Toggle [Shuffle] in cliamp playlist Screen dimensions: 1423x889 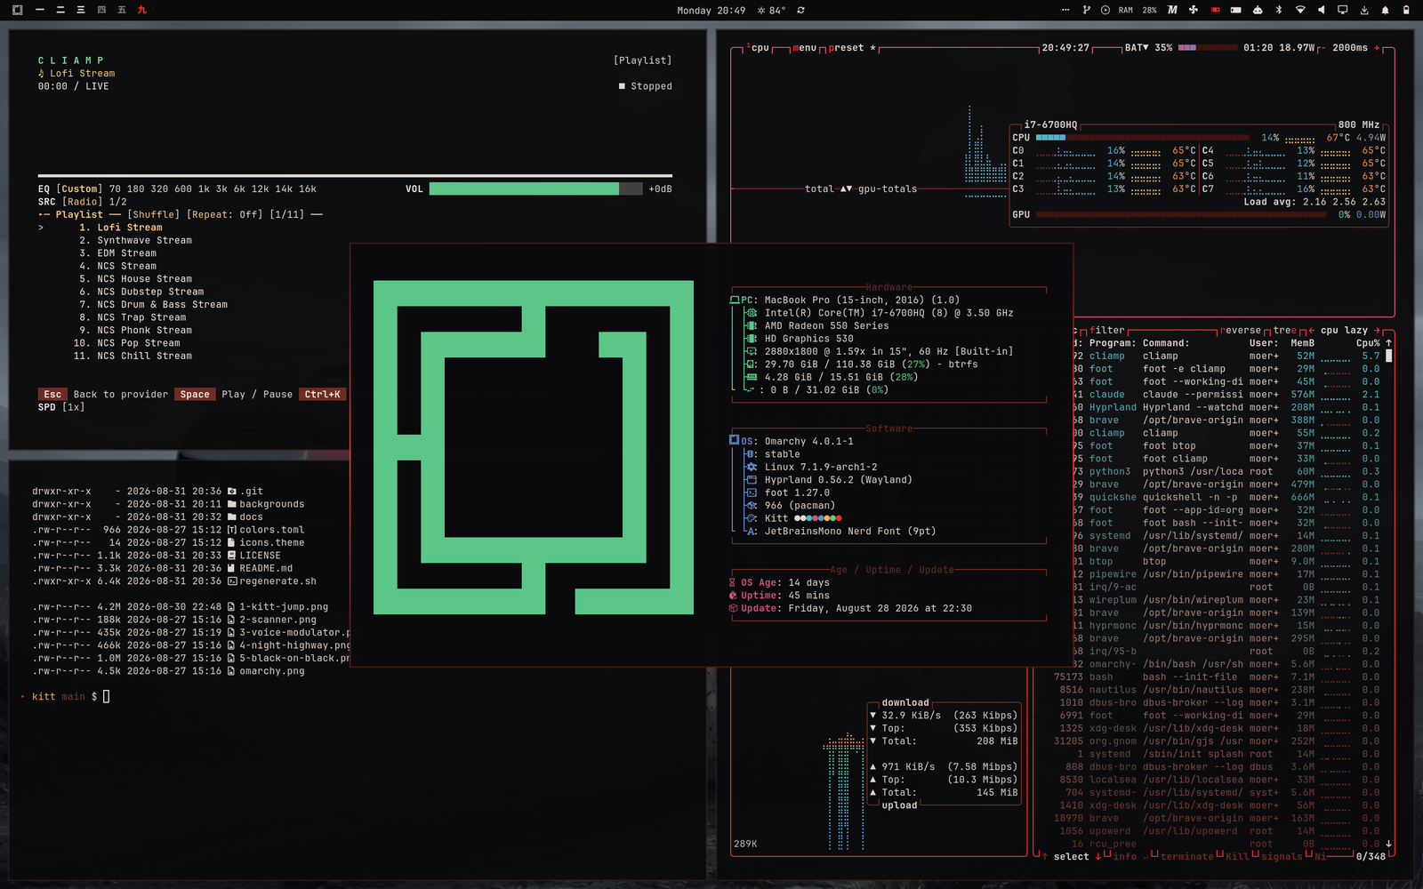pyautogui.click(x=153, y=214)
